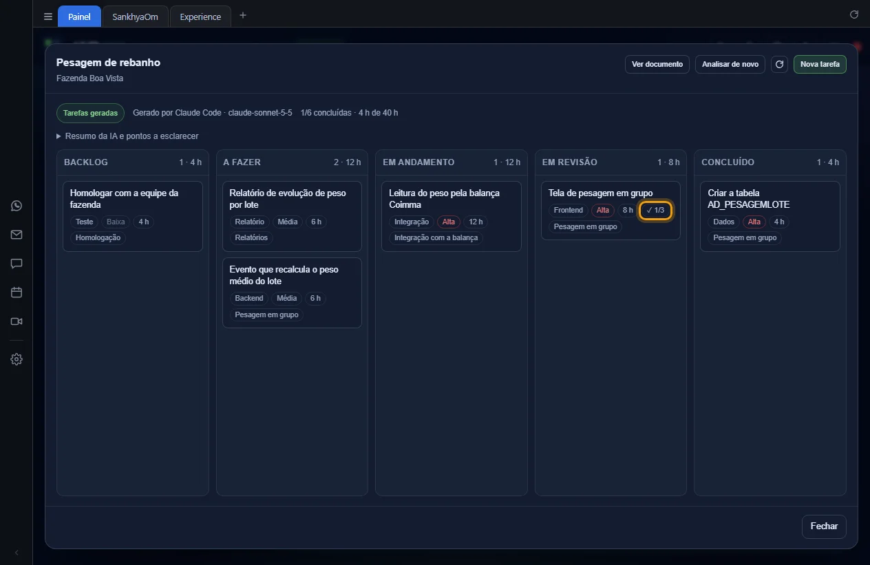Screen dimensions: 870x565
Task: Open the hamburger menu icon
Action: (47, 17)
